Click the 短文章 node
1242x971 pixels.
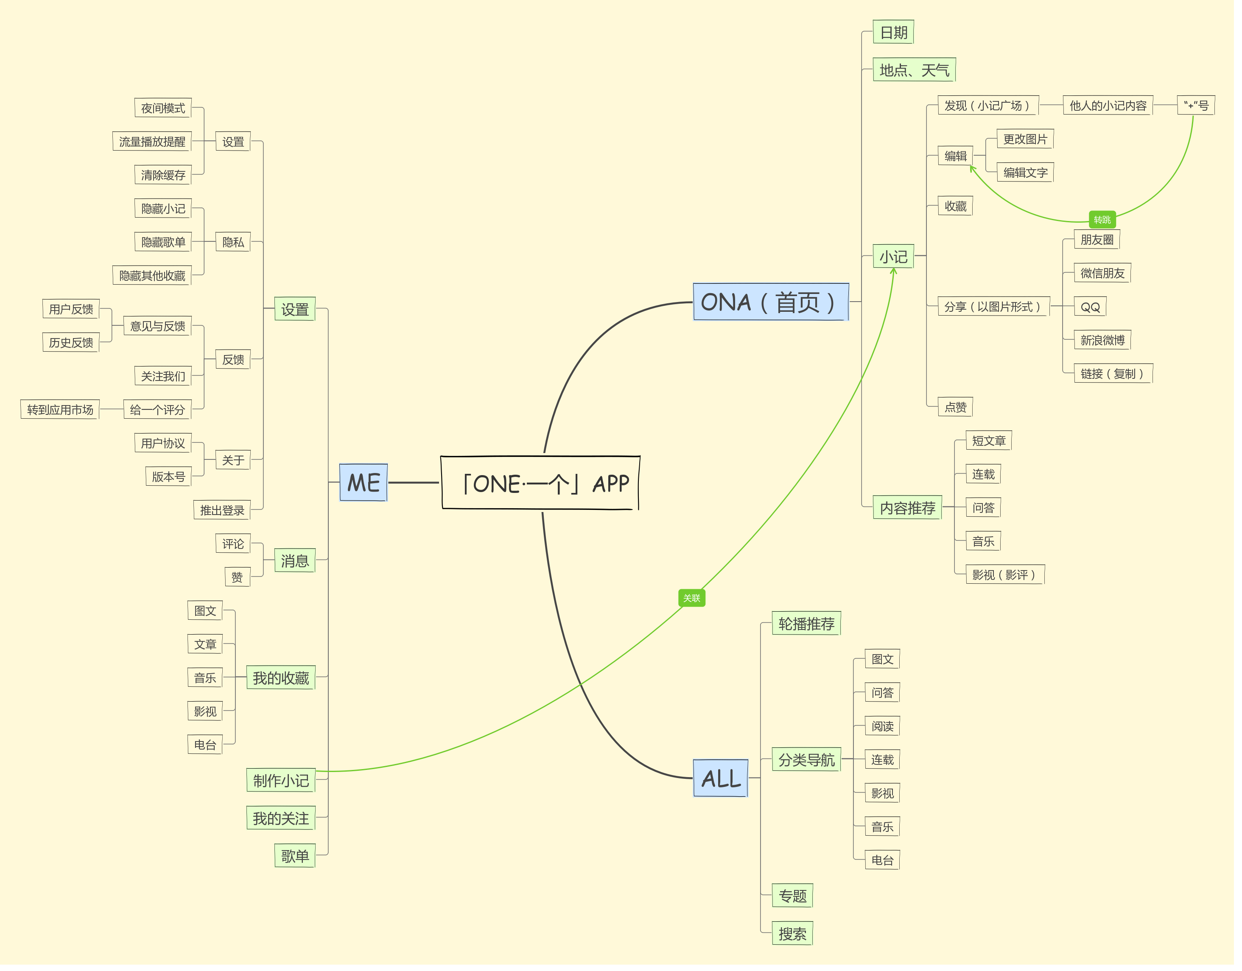coord(995,442)
